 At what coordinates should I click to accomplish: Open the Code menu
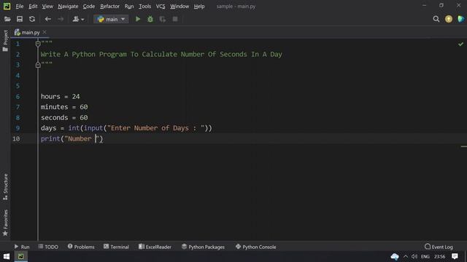89,7
